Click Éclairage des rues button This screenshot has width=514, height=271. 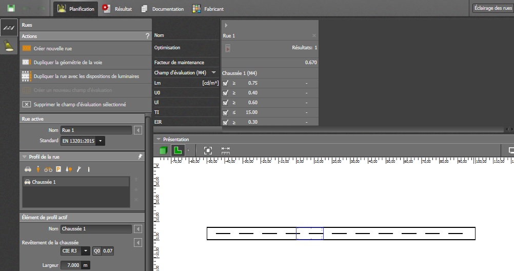click(493, 8)
